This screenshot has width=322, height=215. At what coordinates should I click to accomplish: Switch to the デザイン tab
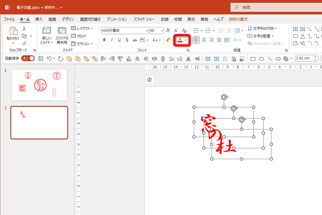tap(68, 19)
